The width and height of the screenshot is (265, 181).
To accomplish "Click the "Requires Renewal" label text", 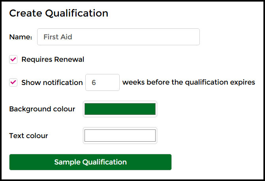I will [53, 60].
